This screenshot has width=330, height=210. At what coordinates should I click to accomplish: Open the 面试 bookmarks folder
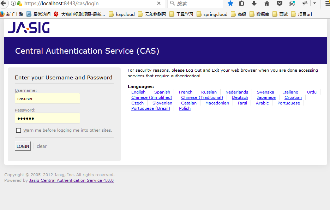[280, 14]
